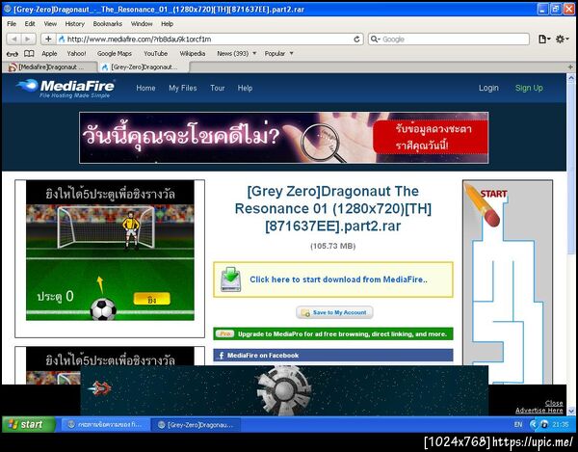
Task: Go to MediaFire Home
Action: pos(145,88)
